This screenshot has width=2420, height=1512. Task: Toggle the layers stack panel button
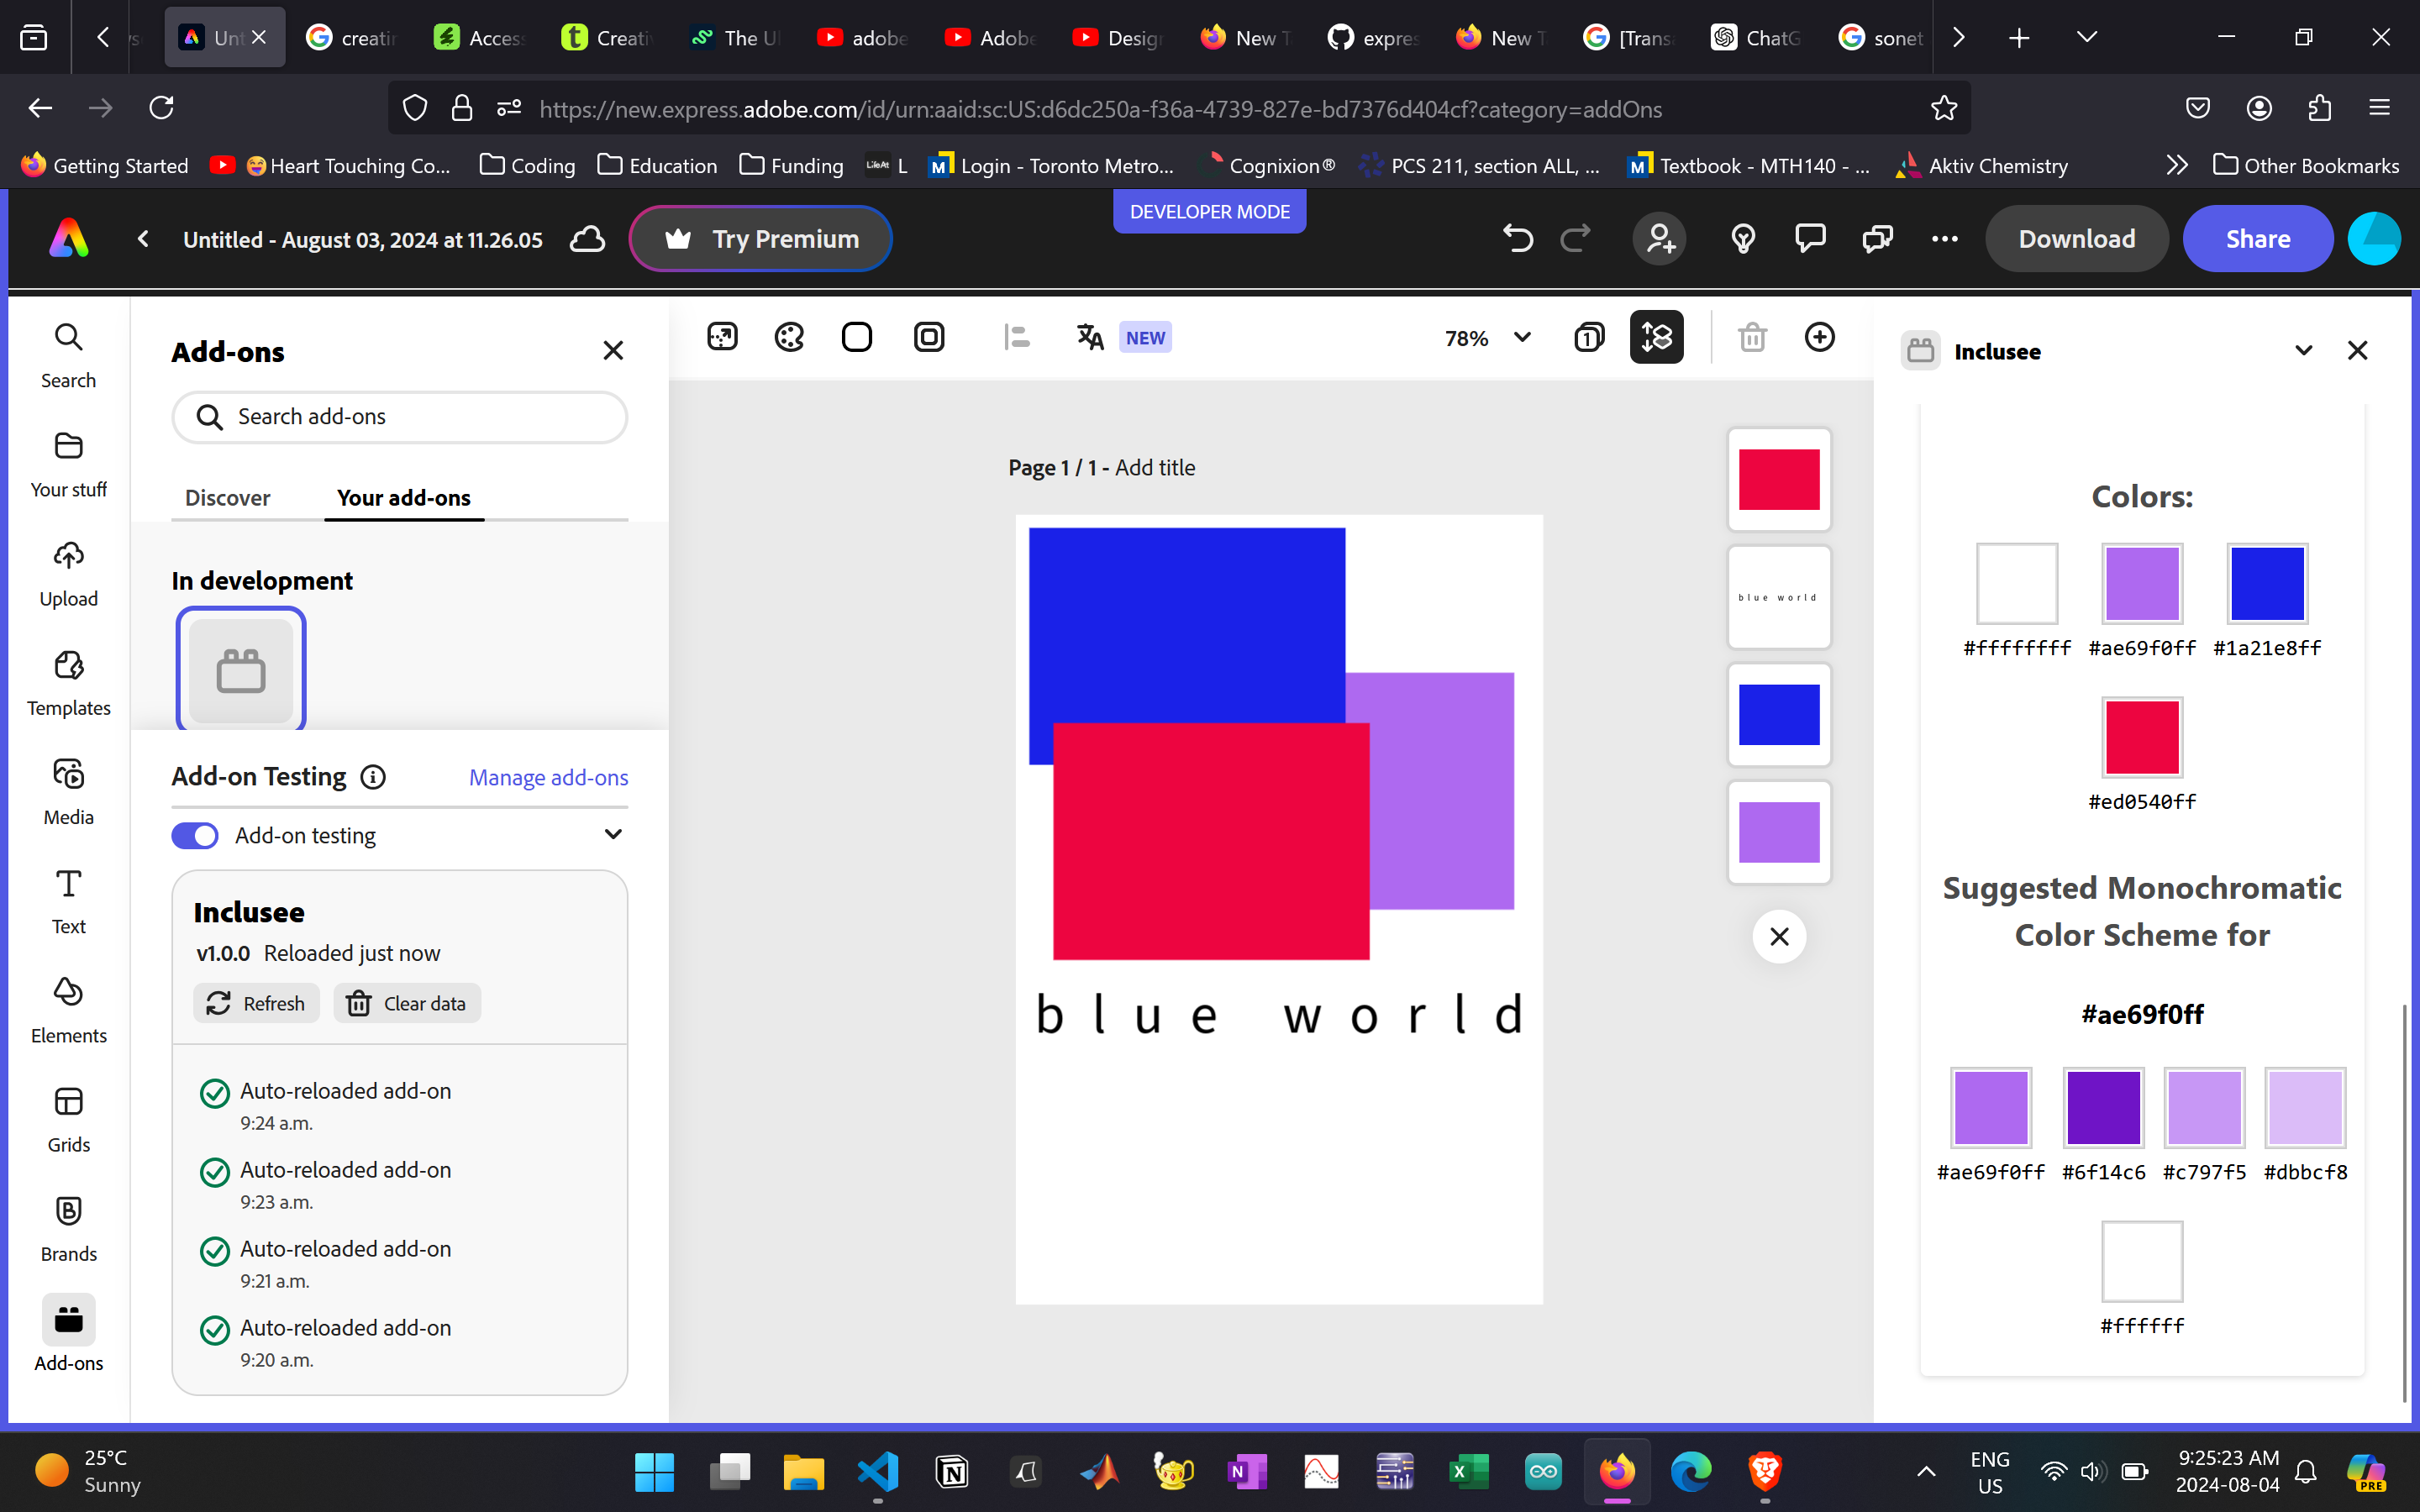pos(1656,338)
